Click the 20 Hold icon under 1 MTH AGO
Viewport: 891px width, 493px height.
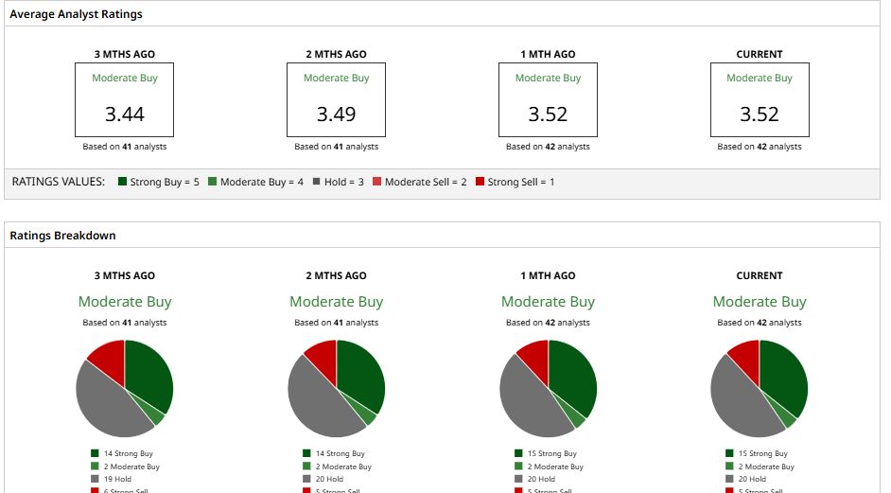click(x=518, y=479)
